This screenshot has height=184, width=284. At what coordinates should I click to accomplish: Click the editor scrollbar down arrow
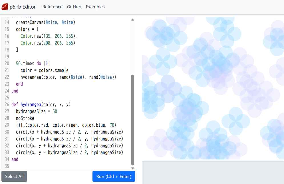click(133, 168)
